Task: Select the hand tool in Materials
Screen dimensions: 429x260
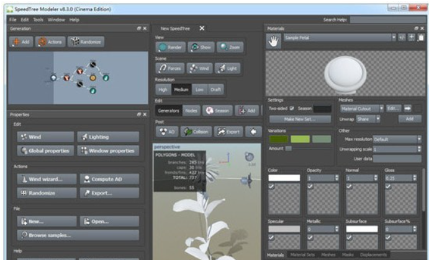Action: pyautogui.click(x=273, y=41)
